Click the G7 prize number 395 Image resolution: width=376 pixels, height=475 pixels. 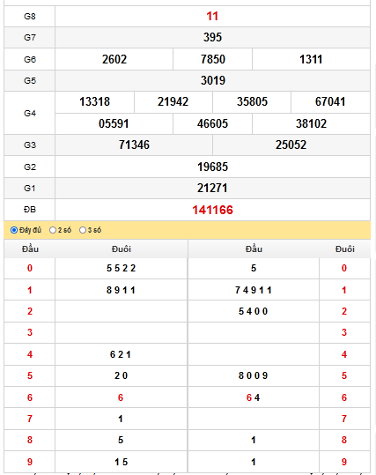pos(212,37)
